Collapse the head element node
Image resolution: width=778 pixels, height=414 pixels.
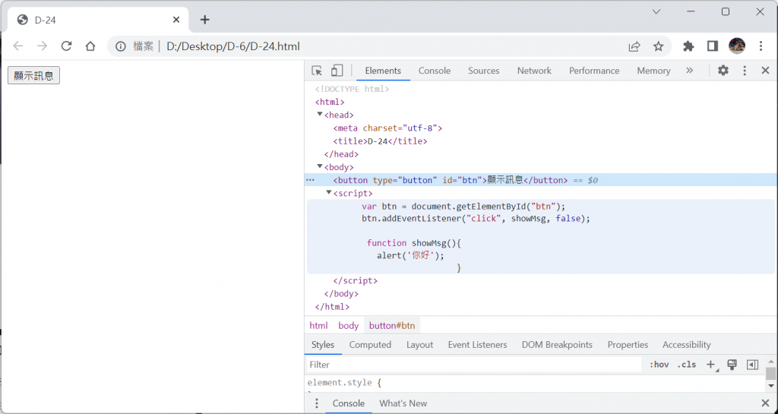coord(320,115)
